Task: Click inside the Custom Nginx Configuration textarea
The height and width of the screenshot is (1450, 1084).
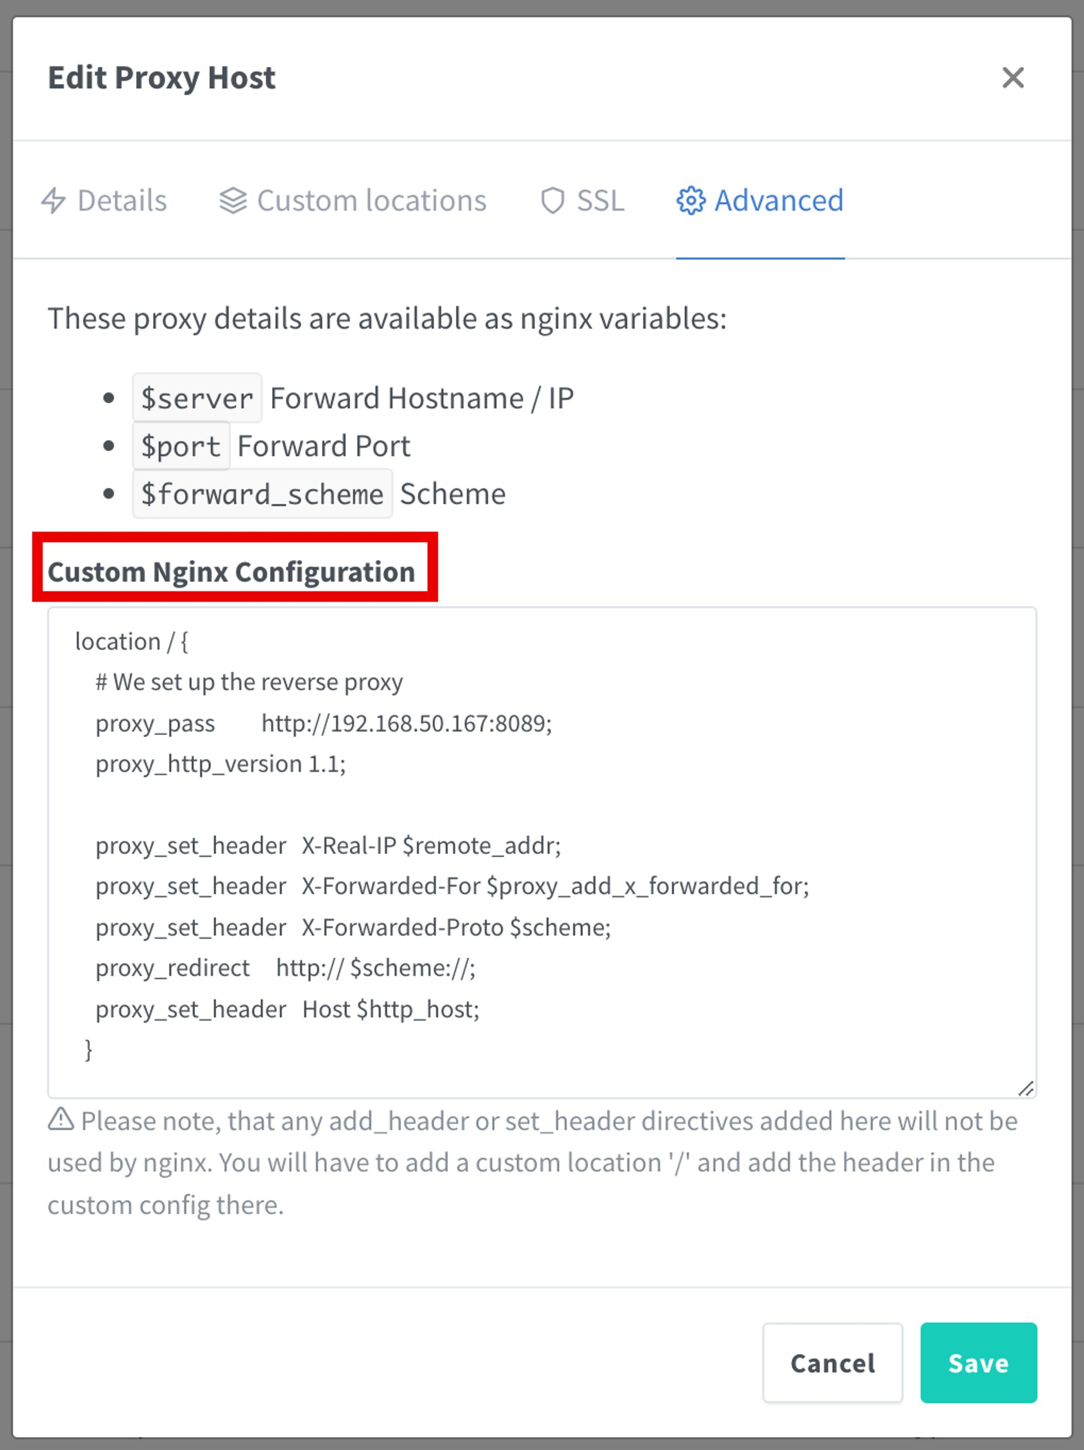Action: coord(542,852)
